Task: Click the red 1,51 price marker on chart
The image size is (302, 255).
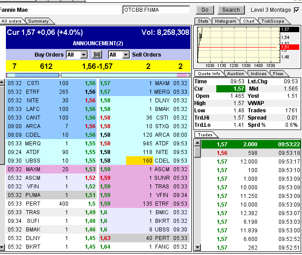Action: pos(290,47)
